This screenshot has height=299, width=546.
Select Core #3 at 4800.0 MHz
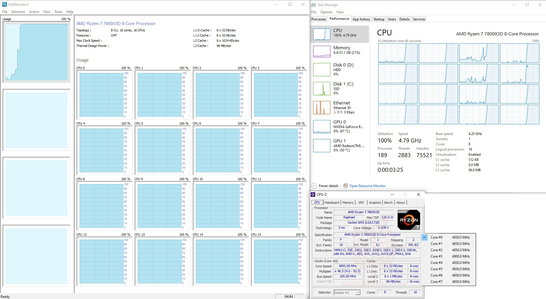[448, 256]
